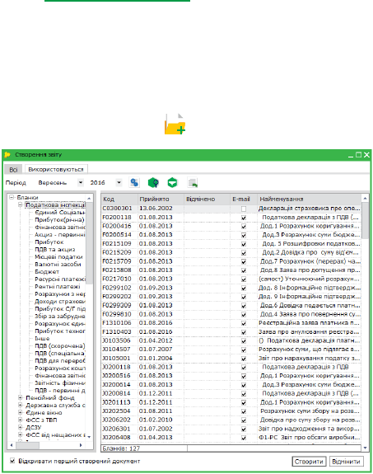Viewport: 373px width, 474px height.
Task: Click the document list export icon
Action: [x=193, y=182]
